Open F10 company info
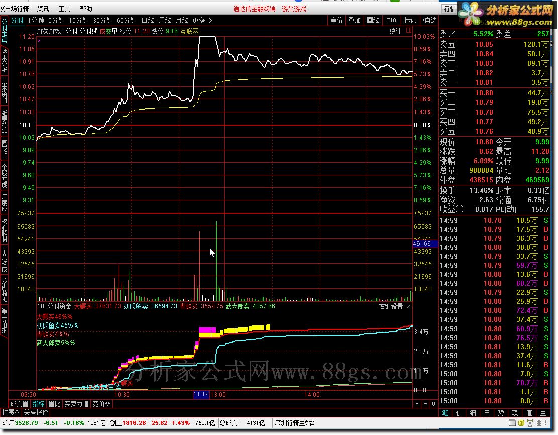 (391, 20)
